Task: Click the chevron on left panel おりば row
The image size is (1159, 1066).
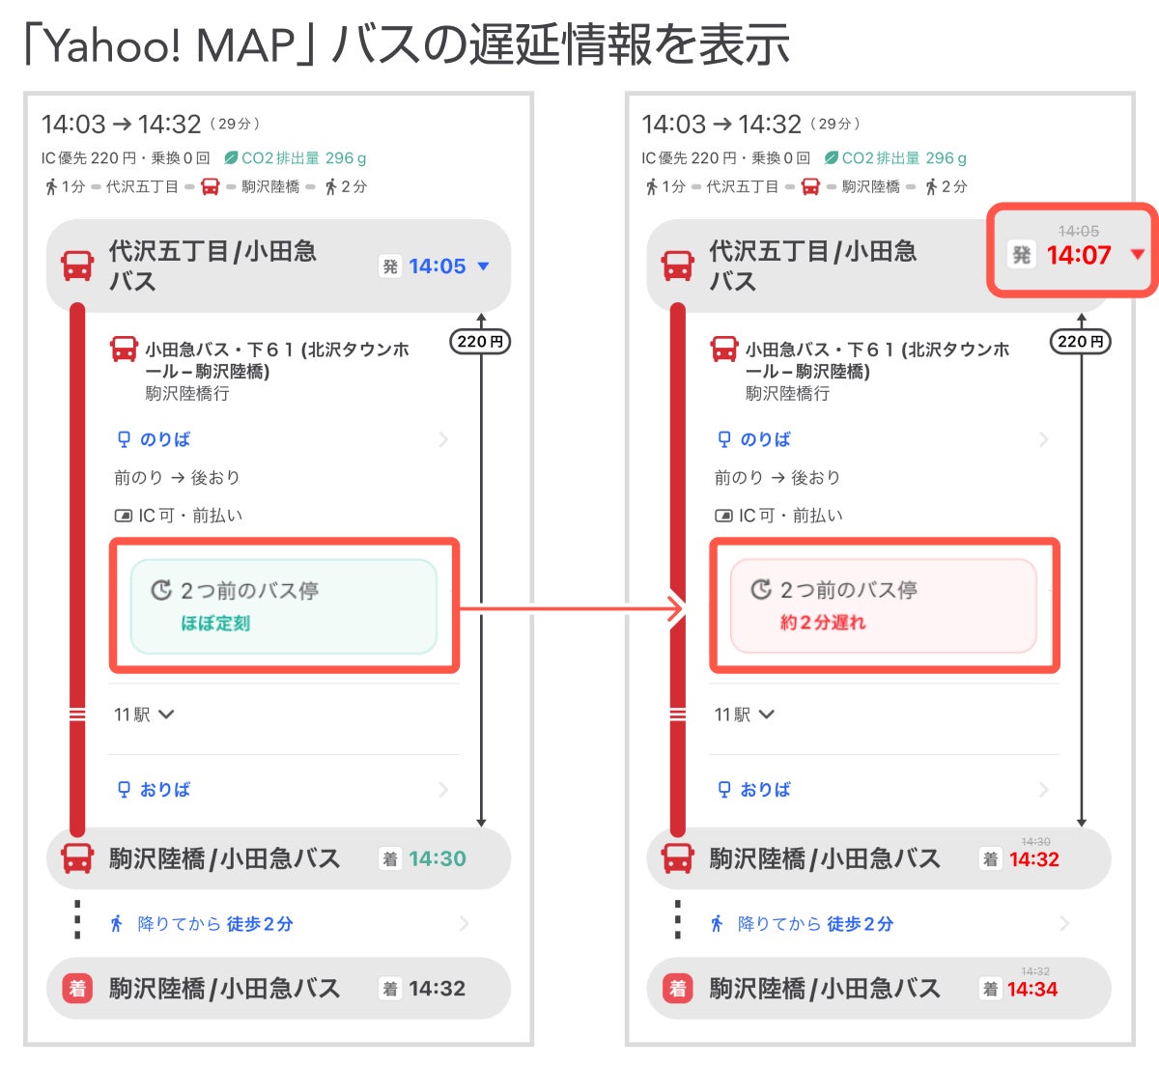Action: pyautogui.click(x=443, y=790)
